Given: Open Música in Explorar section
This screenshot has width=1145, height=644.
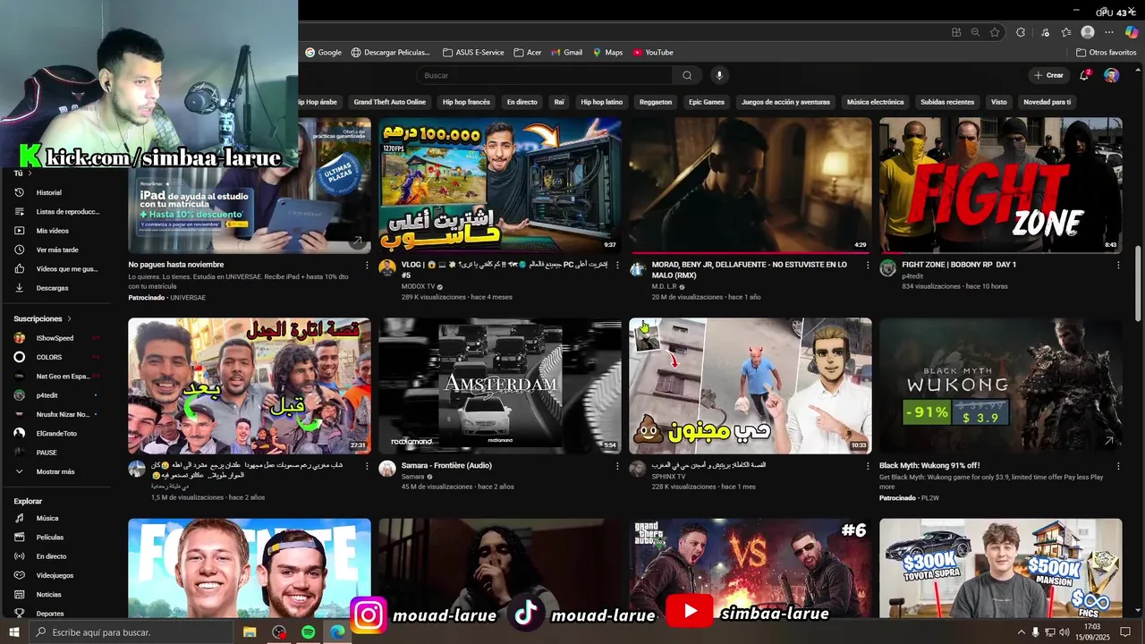Looking at the screenshot, I should (47, 518).
